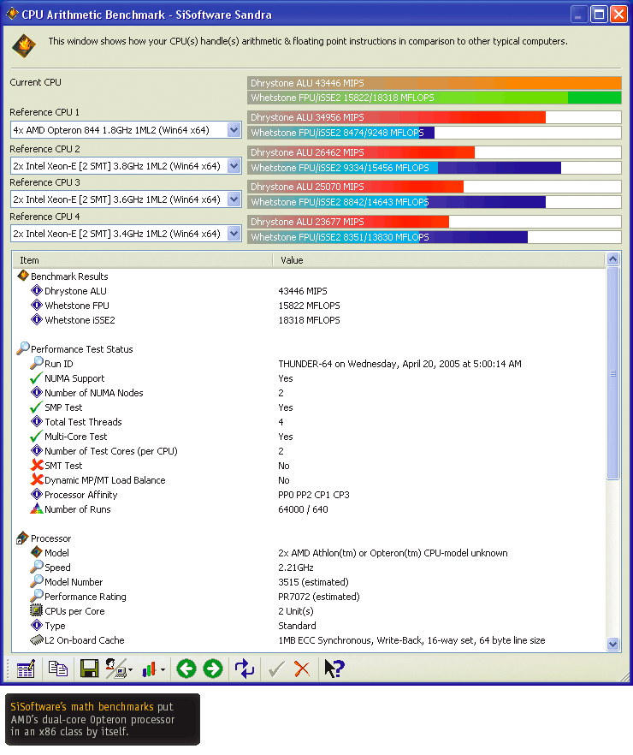Click the Processor section icon
633x755 pixels.
pyautogui.click(x=22, y=538)
